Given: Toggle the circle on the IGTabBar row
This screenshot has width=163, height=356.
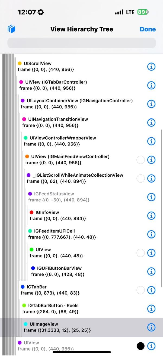Looking at the screenshot, I should 140,290.
